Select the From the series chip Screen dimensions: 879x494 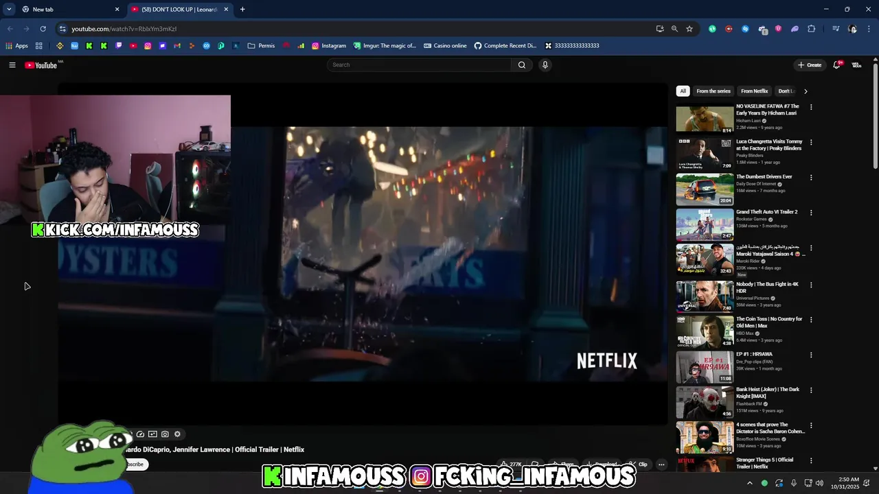(714, 91)
